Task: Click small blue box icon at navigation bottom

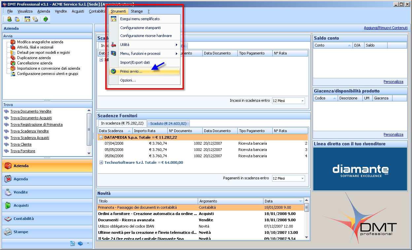Action: [80, 244]
